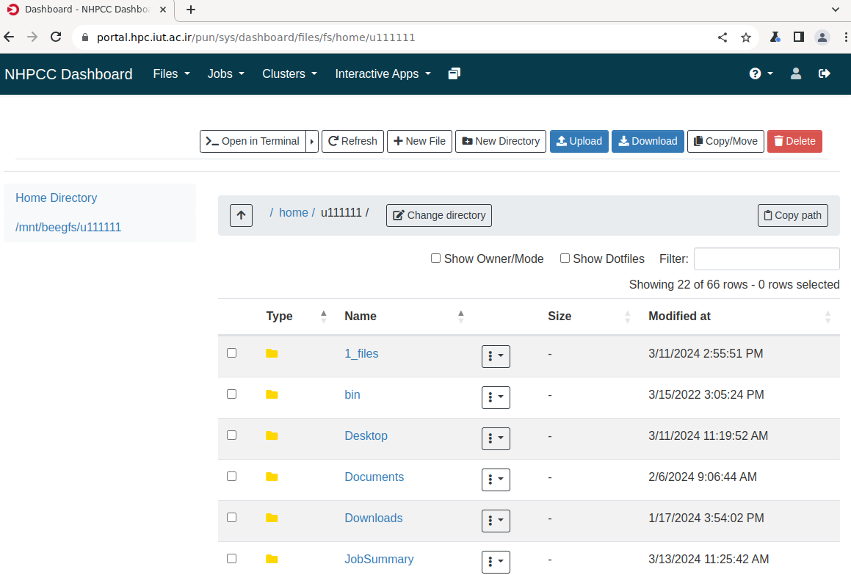Open actions dropdown for JobSummary
Image resolution: width=851 pixels, height=575 pixels.
click(496, 562)
